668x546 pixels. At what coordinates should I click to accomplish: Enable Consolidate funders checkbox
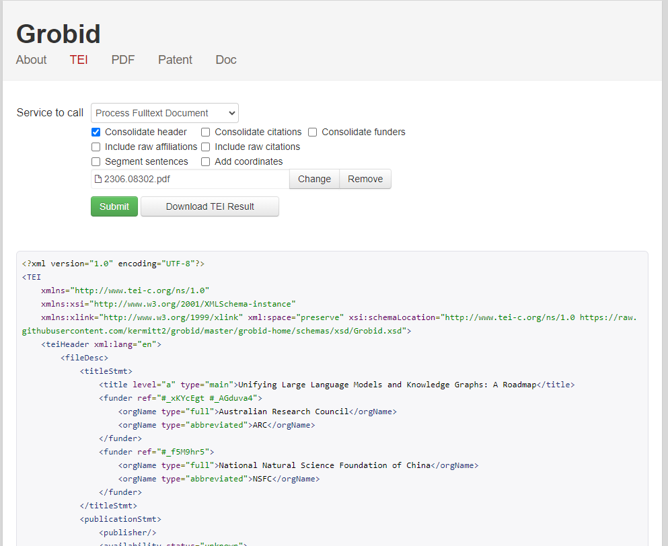[x=313, y=132]
